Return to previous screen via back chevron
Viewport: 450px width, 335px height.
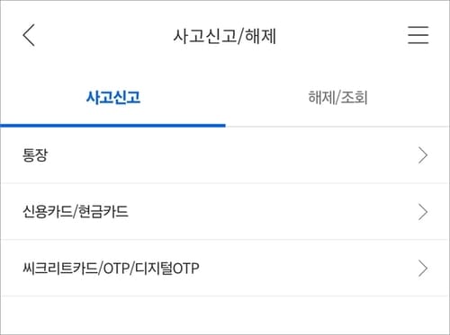[29, 35]
